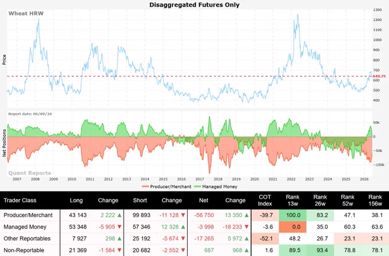Select the Rank 156w column header
Viewport: 389px width, 256px height.
tap(375, 200)
